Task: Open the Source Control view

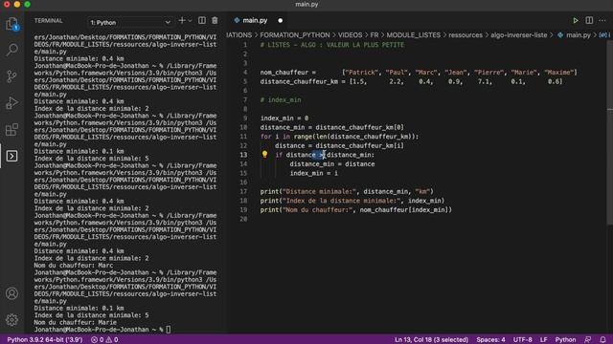Action: (11, 76)
